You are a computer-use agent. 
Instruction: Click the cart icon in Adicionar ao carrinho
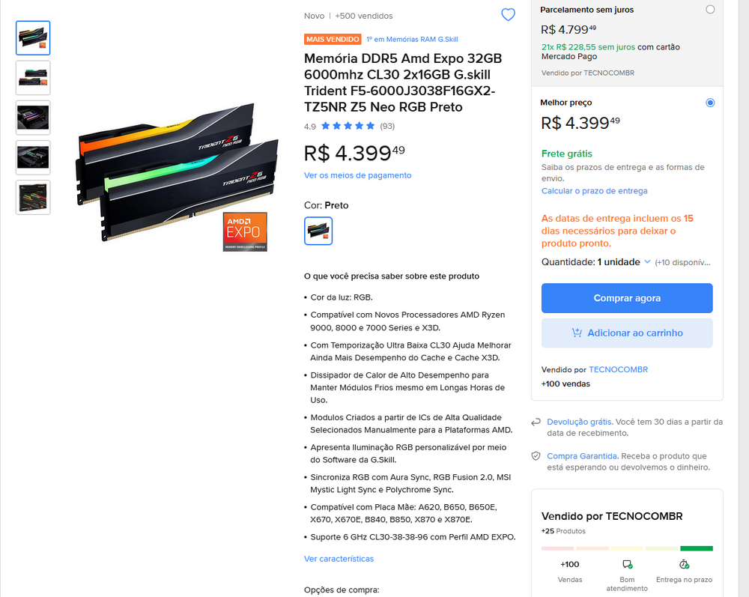(577, 333)
